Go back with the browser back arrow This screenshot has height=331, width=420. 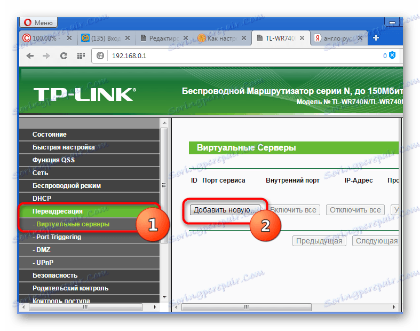coord(30,56)
